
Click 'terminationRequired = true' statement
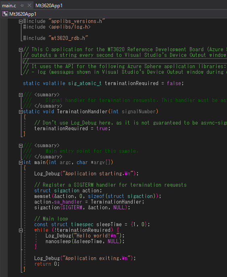(x=72, y=129)
